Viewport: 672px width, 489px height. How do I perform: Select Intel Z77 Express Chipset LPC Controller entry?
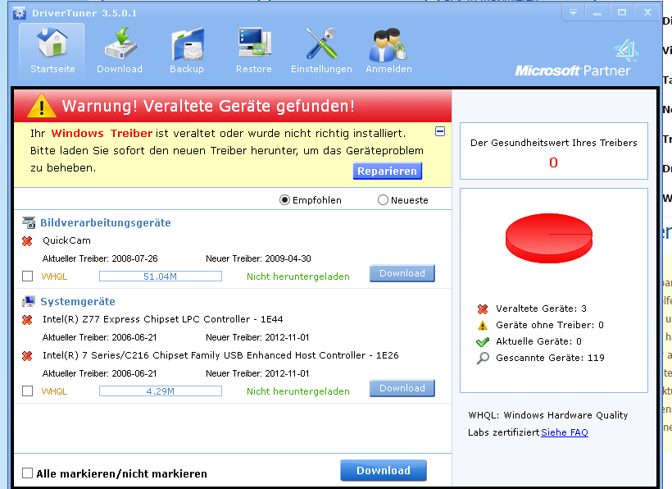(163, 319)
